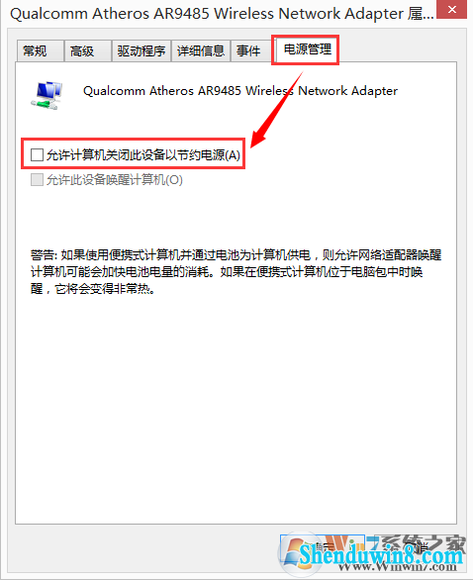
Task: Click the 电源管理 tab
Action: point(307,49)
